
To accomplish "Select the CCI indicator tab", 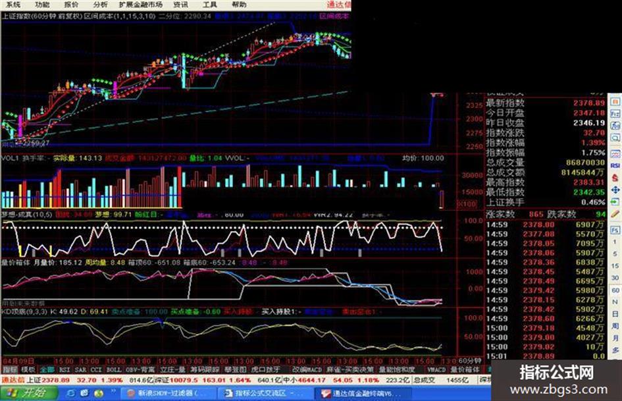I will [x=96, y=369].
